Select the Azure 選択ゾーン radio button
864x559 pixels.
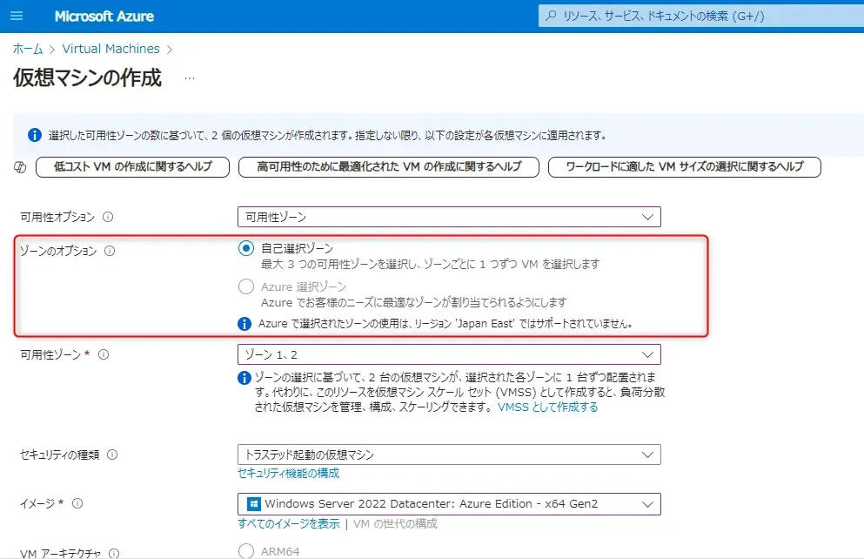click(x=246, y=286)
